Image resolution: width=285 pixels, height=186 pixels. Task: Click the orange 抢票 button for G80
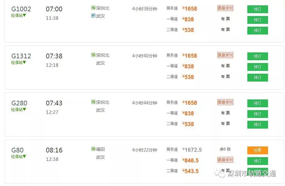pyautogui.click(x=257, y=150)
